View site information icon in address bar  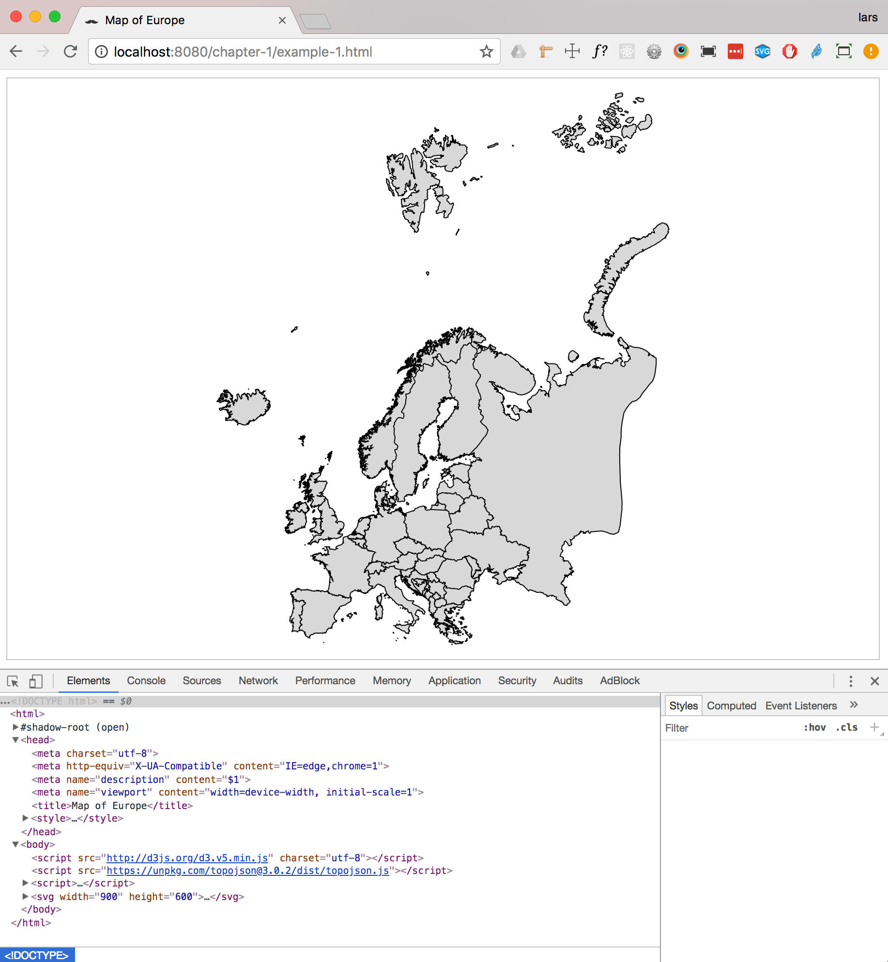[101, 51]
